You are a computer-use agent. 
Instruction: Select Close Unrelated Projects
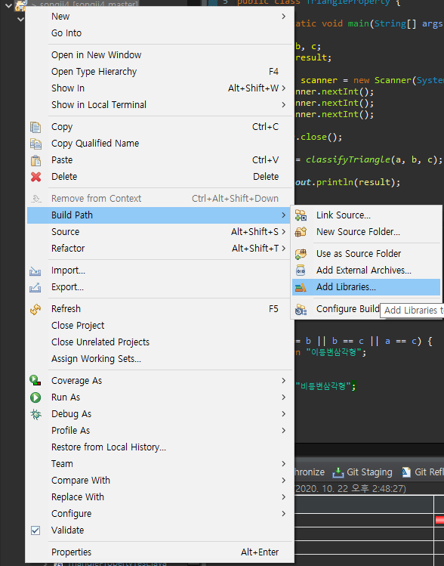click(x=160, y=342)
